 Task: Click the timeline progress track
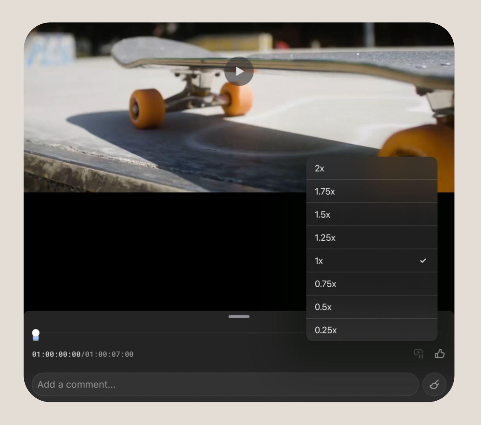click(x=165, y=333)
